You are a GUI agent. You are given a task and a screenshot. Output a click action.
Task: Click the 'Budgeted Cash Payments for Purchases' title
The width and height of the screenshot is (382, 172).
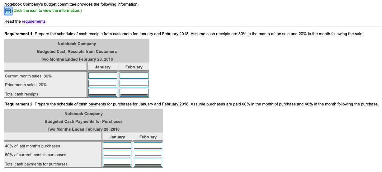[83, 122]
